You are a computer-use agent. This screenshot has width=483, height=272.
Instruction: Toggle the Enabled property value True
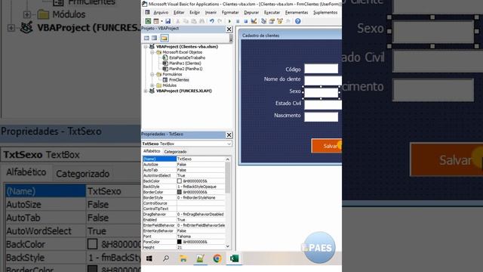pos(202,220)
